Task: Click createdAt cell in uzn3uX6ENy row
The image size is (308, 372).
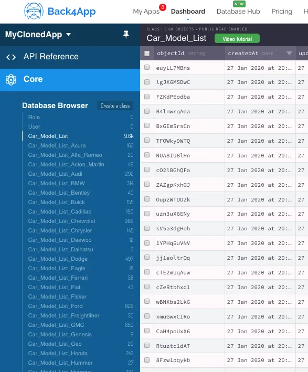Action: [x=260, y=214]
